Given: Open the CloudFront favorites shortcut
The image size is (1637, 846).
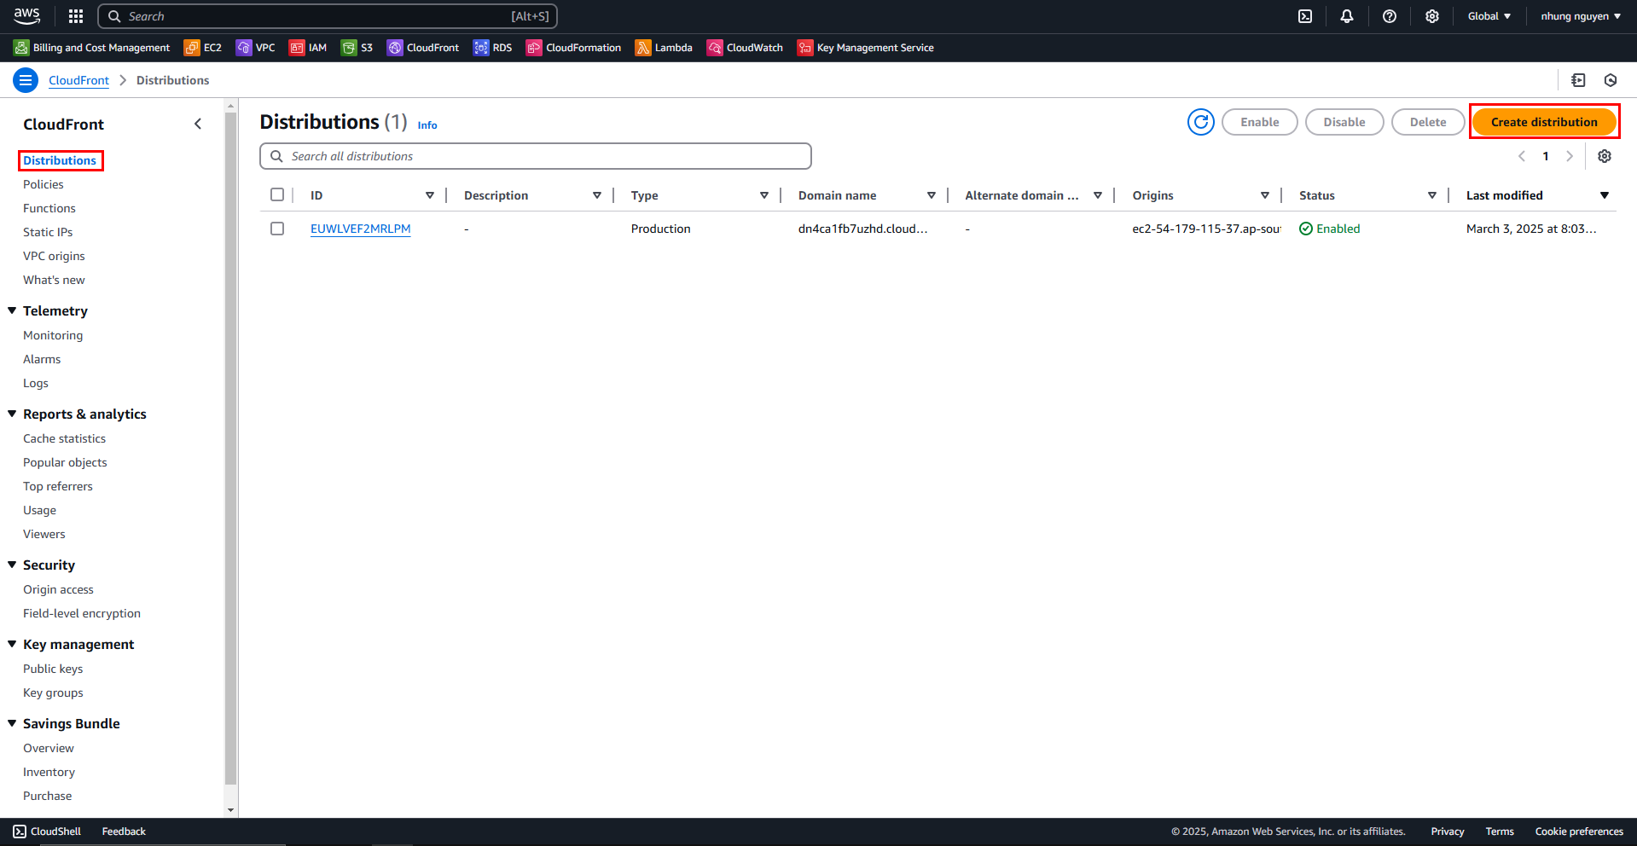Looking at the screenshot, I should (423, 48).
